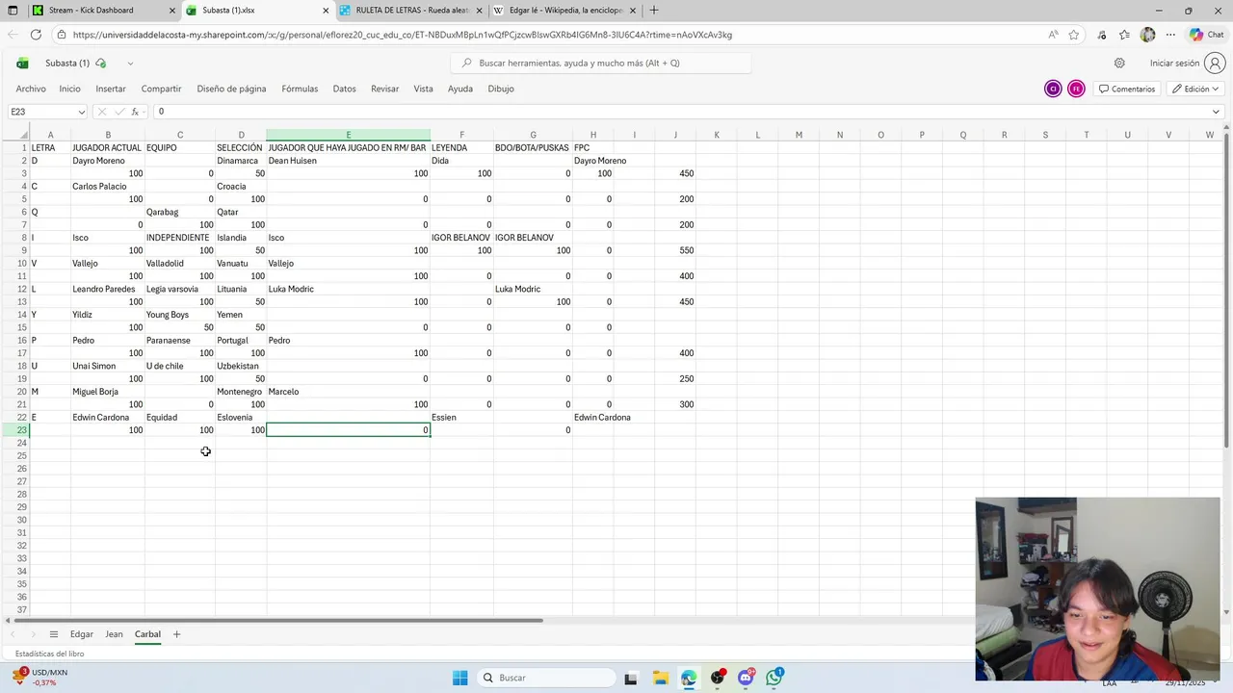Open WhatsApp from the taskbar

[x=774, y=678]
